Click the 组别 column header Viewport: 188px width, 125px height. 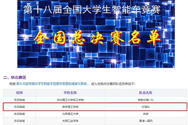pyautogui.click(x=19, y=93)
